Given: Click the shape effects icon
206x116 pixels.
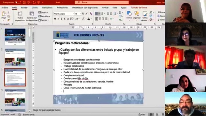Looking at the screenshot, I should pyautogui.click(x=151, y=19).
